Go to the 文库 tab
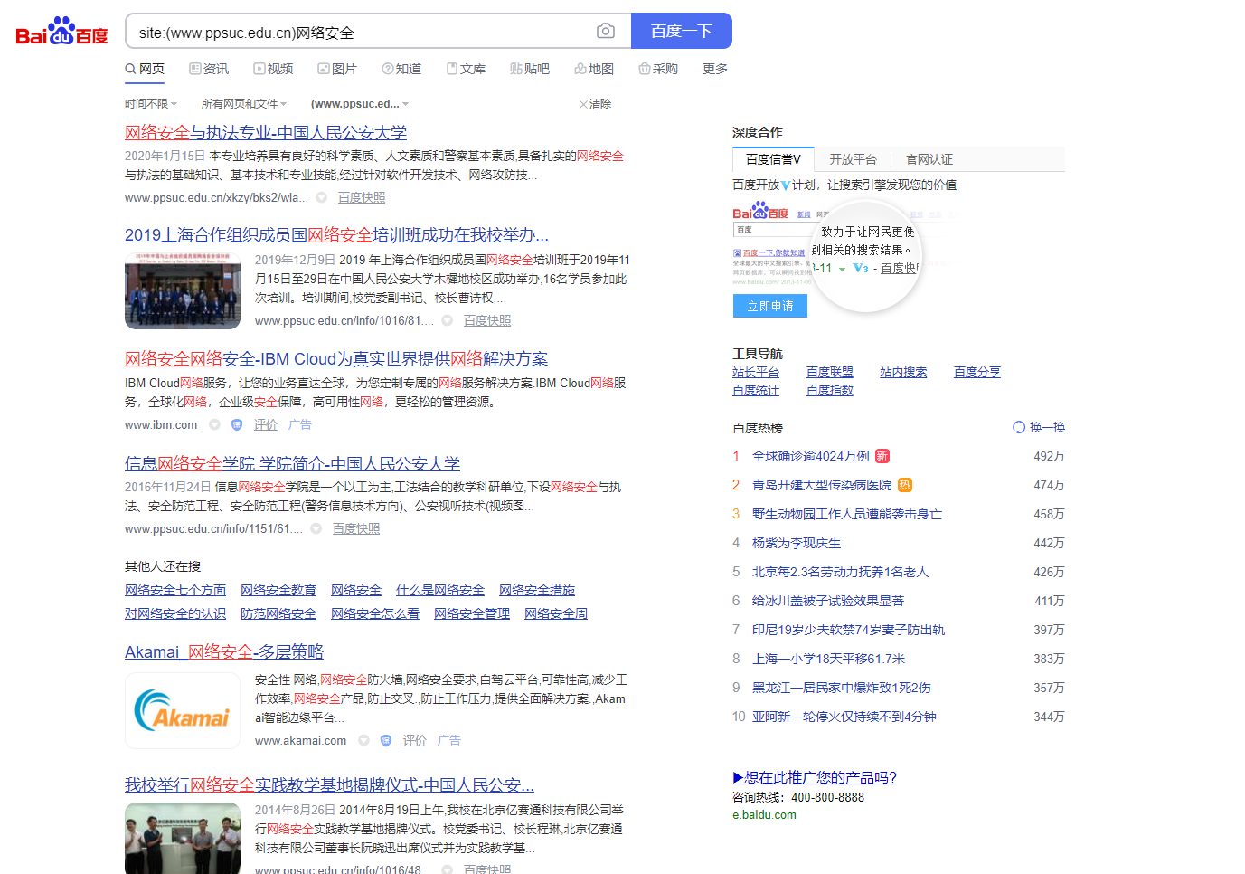The height and width of the screenshot is (874, 1245). 466,69
